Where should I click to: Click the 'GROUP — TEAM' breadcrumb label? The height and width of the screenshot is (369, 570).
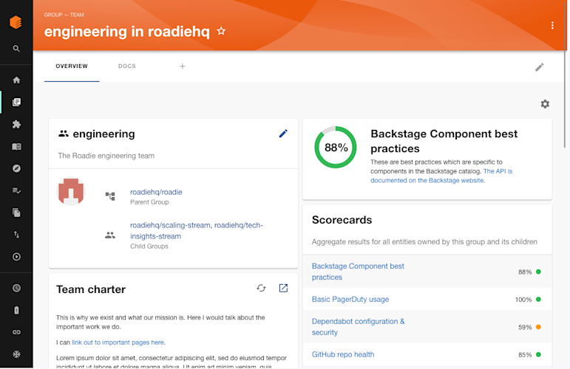tap(64, 15)
